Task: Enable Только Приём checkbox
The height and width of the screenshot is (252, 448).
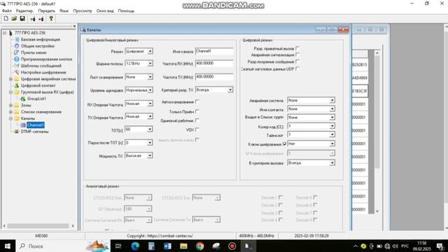Action: [197, 111]
